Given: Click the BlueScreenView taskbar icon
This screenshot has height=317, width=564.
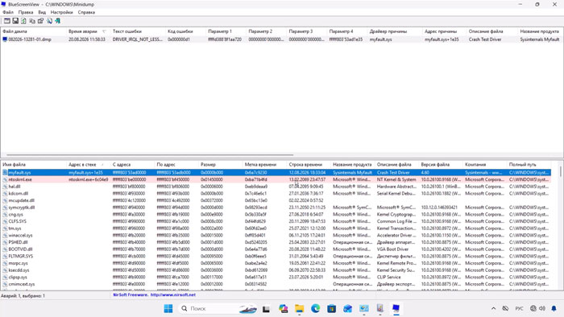Looking at the screenshot, I should point(396,308).
